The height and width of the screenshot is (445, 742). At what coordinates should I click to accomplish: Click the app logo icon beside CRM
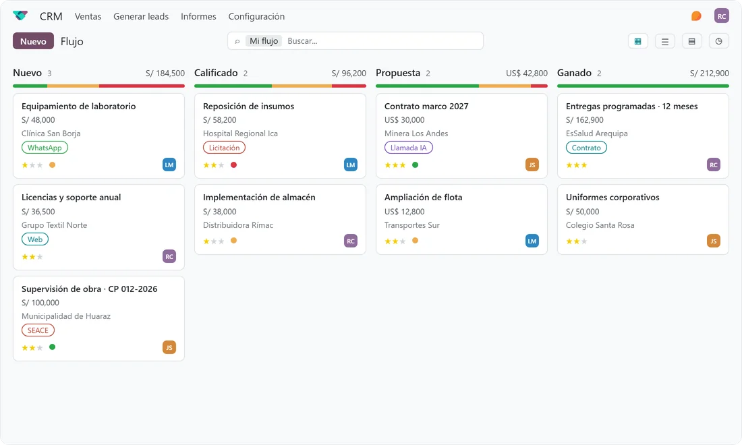(x=20, y=16)
